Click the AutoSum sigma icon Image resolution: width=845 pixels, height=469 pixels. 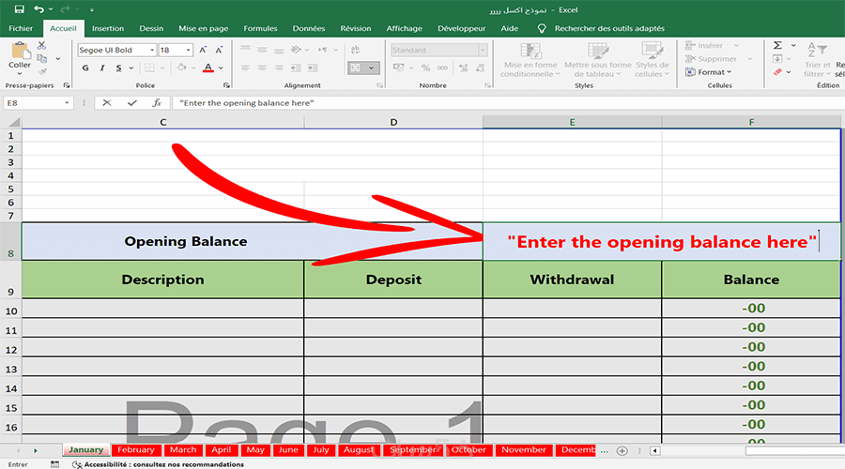(x=777, y=45)
